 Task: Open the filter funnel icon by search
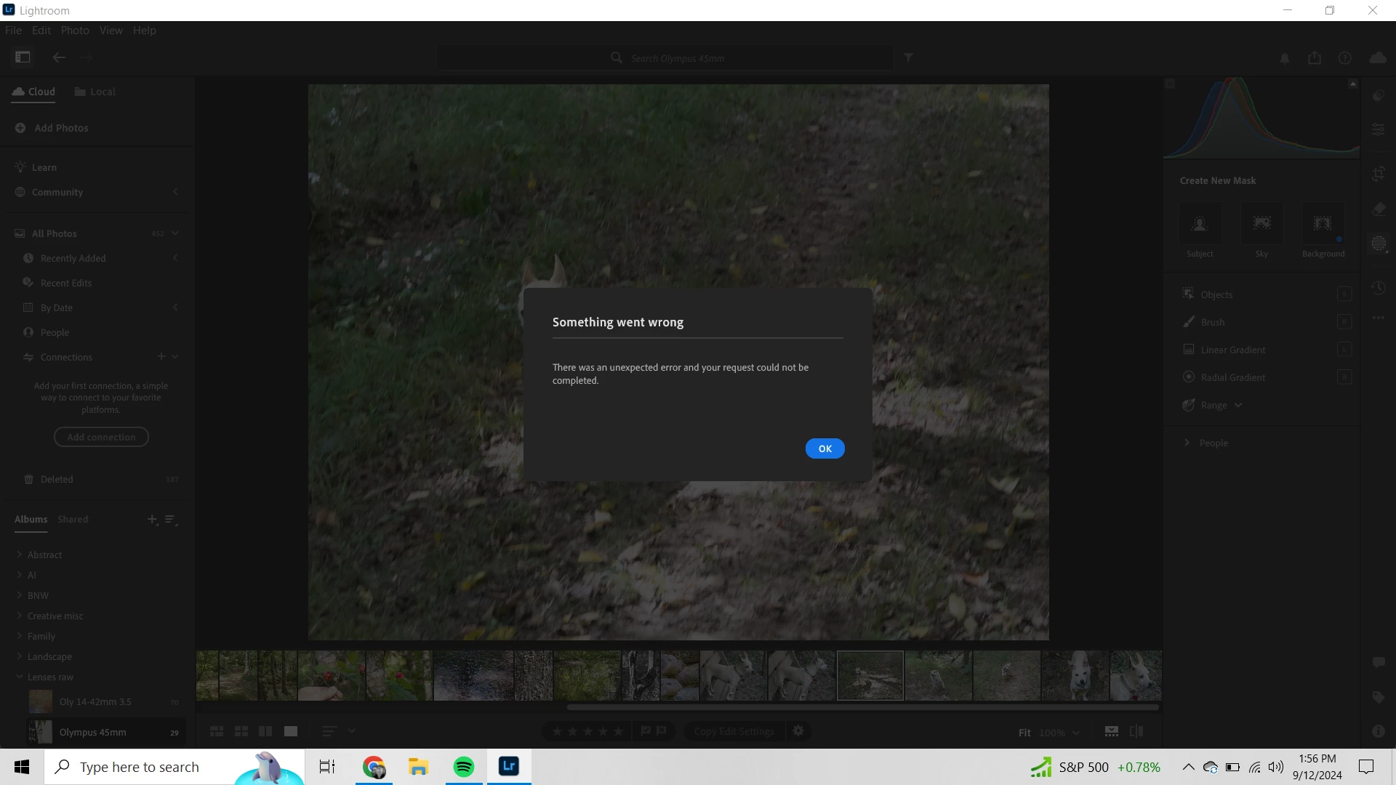pyautogui.click(x=908, y=57)
